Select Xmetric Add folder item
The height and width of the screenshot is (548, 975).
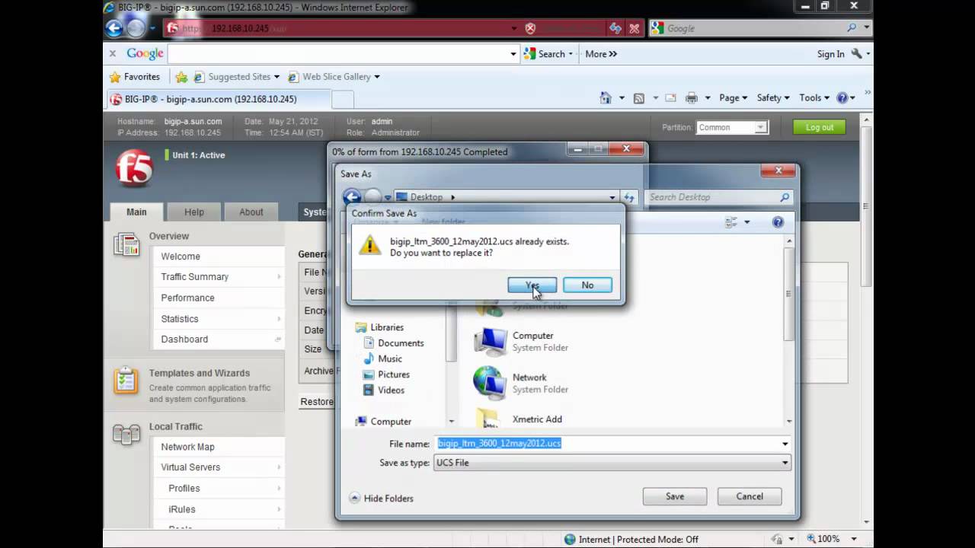(519, 419)
